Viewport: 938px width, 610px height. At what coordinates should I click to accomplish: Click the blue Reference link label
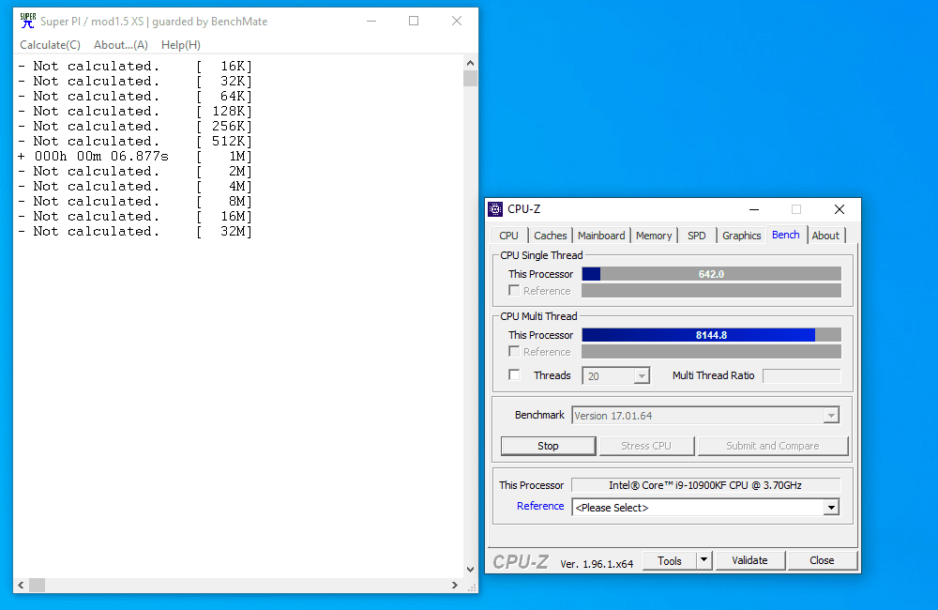click(540, 506)
